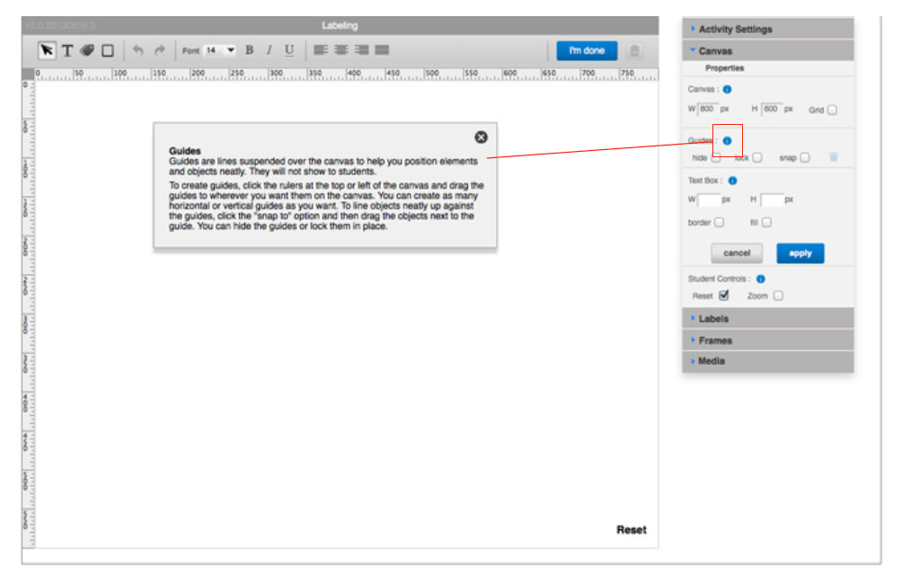Click the I'm done button
Screen dimensions: 902x584
[x=587, y=51]
